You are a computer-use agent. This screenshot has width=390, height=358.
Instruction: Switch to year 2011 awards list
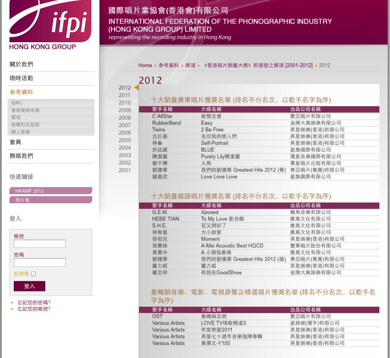pos(124,95)
